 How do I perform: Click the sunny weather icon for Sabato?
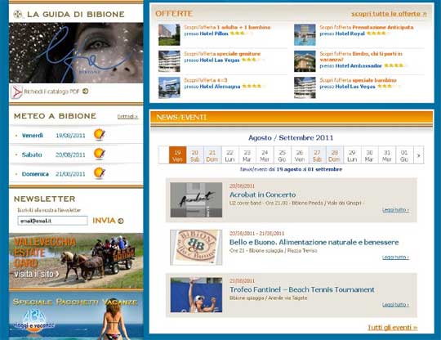(x=100, y=154)
